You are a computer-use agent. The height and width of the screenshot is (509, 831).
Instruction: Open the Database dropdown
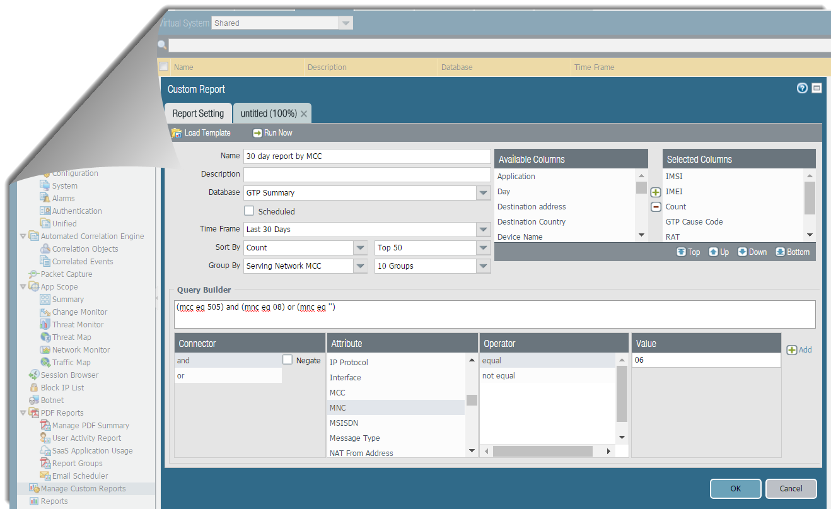click(x=484, y=193)
